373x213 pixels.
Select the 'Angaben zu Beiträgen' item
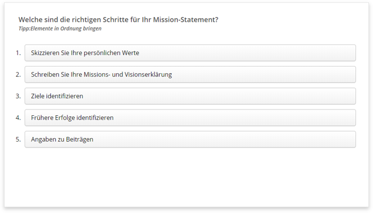pos(190,139)
